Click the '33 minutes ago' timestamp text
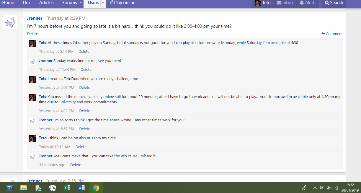 coord(52,165)
